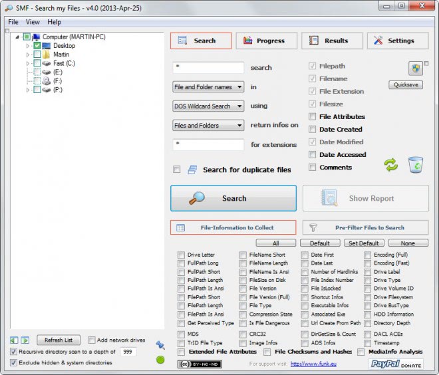Toggle Exclude hidden & system directories
Image resolution: width=439 pixels, height=375 pixels.
click(x=13, y=362)
